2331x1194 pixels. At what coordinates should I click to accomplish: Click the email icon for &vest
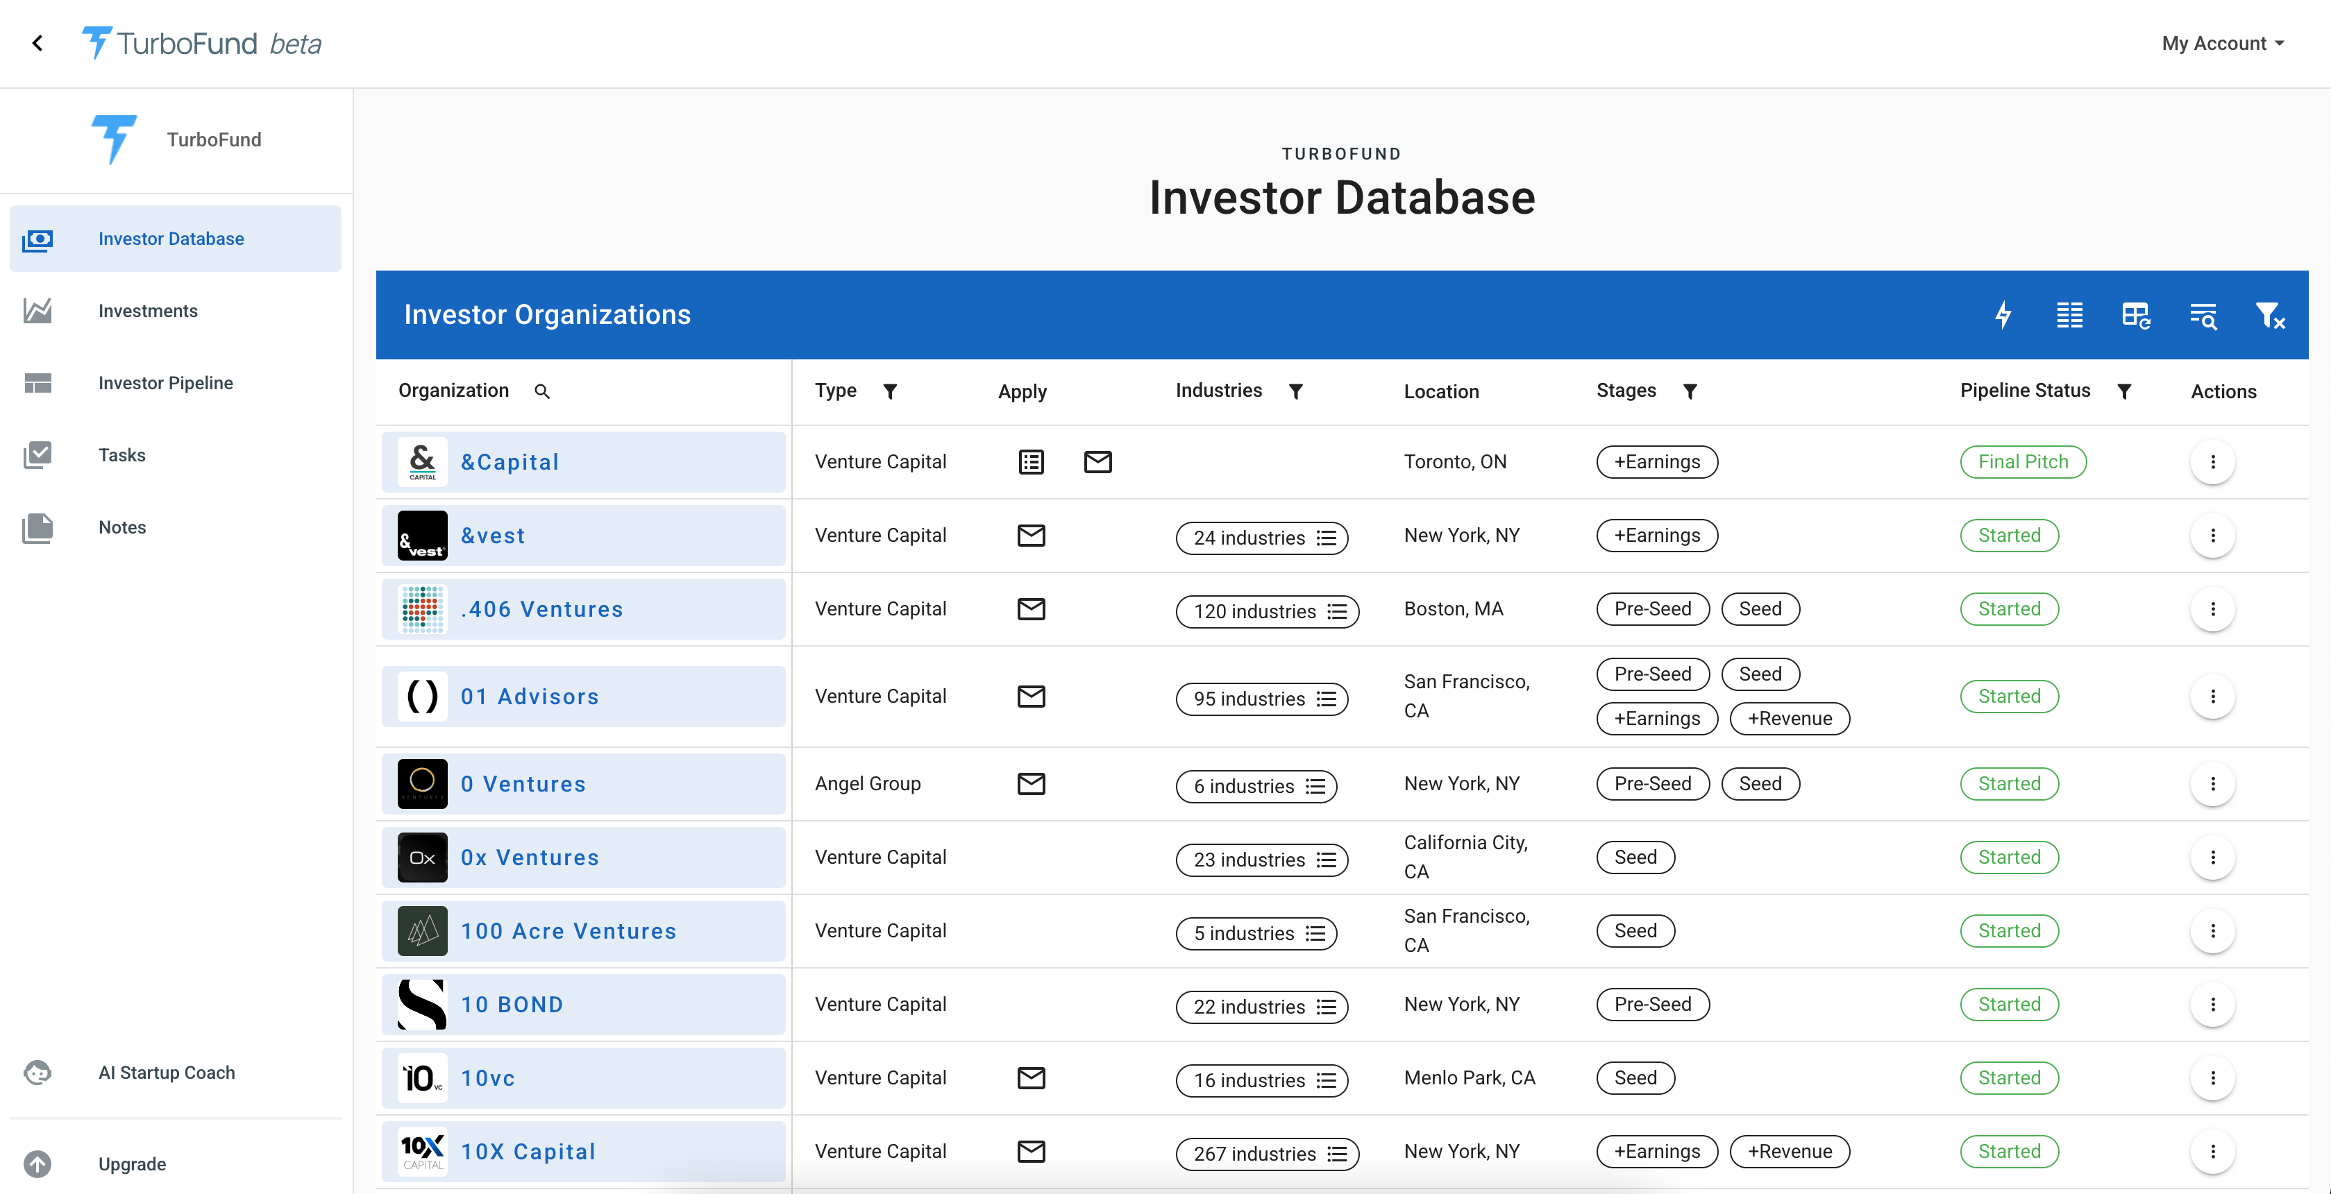1032,536
